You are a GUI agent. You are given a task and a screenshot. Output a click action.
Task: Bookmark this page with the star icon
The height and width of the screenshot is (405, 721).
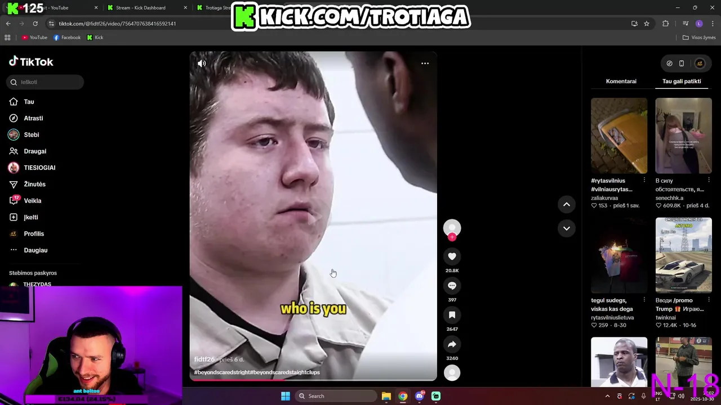tap(647, 24)
